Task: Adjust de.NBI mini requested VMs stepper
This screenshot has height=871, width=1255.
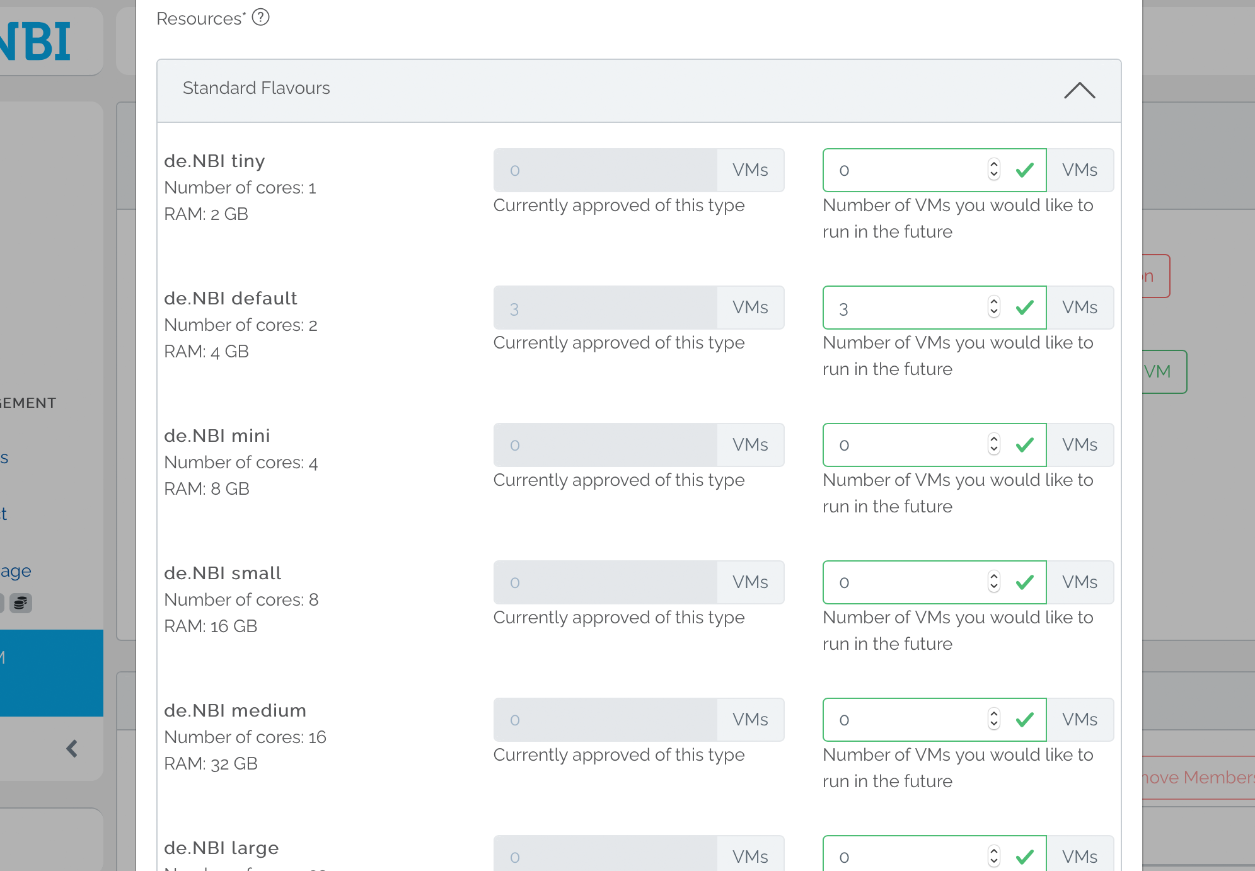Action: point(994,445)
